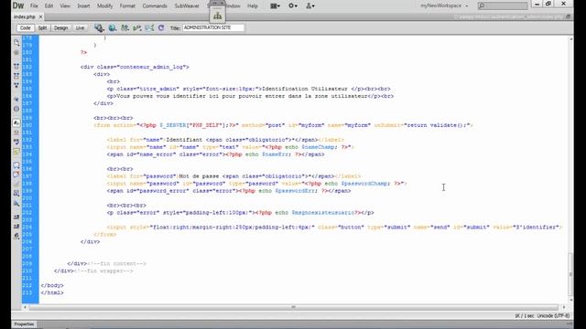The width and height of the screenshot is (586, 329).
Task: Click Preview in Browser globe icon
Action: (112, 28)
